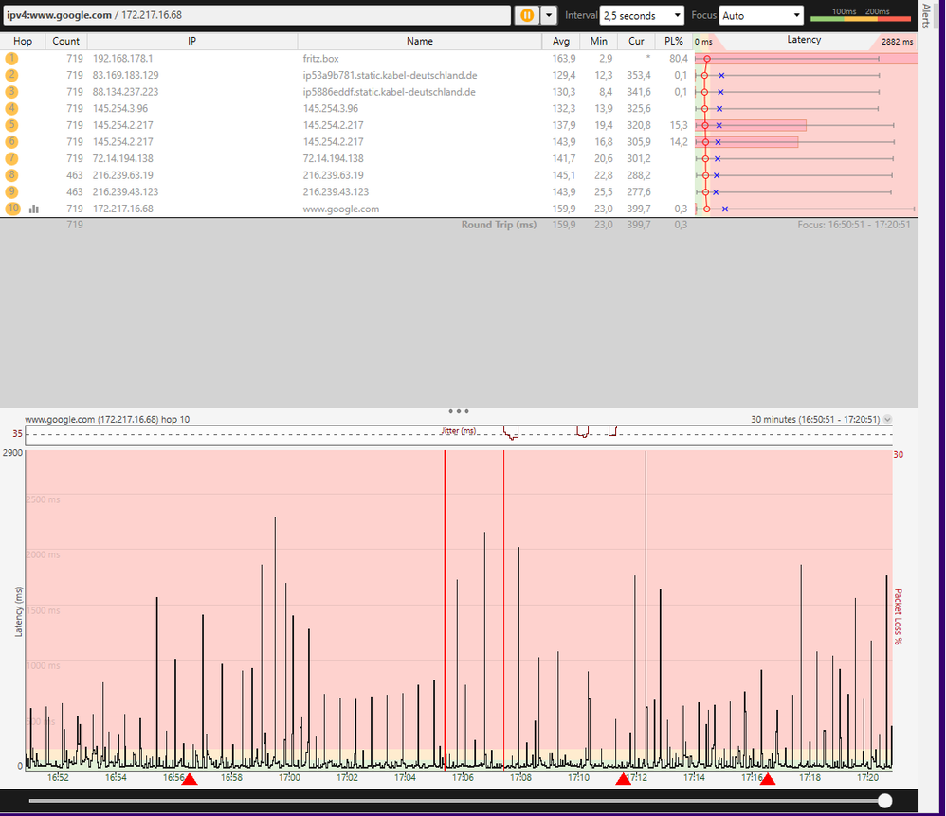Open the dropdown arrow beside the pause button
This screenshot has width=946, height=816.
pyautogui.click(x=549, y=15)
